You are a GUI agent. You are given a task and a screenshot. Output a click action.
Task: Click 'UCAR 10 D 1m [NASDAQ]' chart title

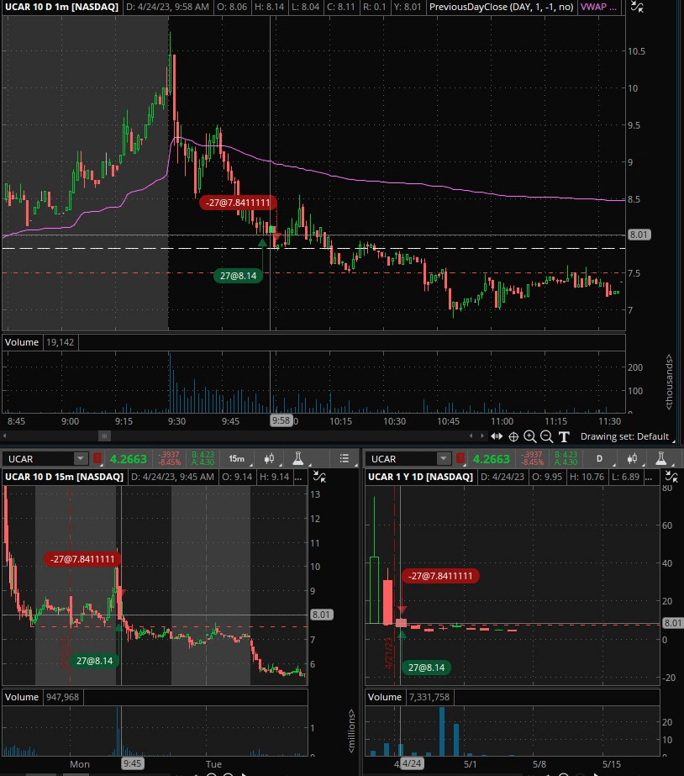[62, 7]
